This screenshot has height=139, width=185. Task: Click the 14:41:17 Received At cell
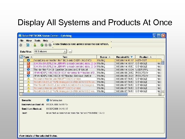pyautogui.click(x=124, y=60)
